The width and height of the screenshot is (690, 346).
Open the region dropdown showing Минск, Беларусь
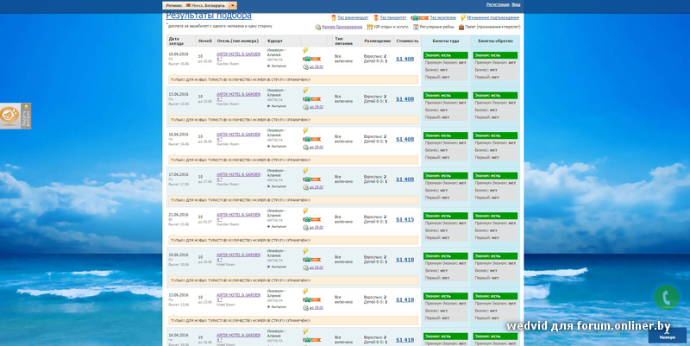click(x=232, y=5)
